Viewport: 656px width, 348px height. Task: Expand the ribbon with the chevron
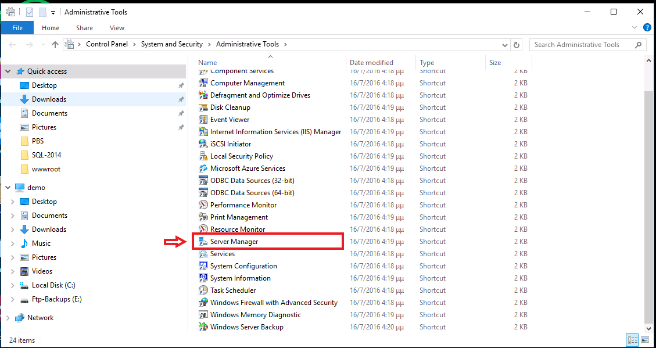pyautogui.click(x=635, y=28)
